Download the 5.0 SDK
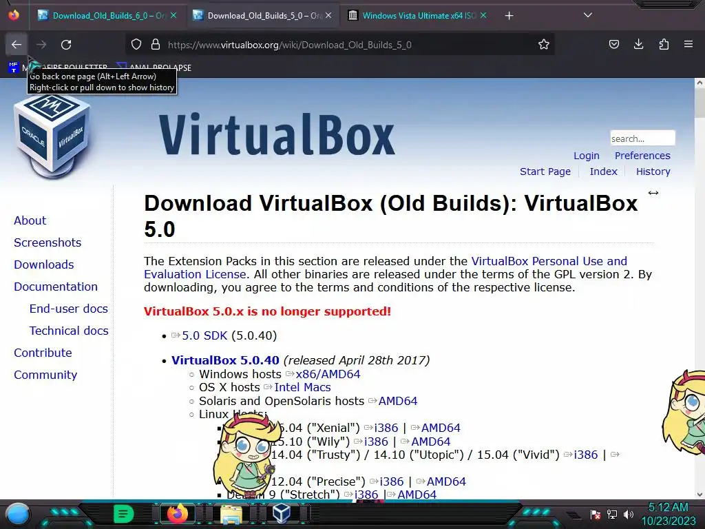Viewport: 705px width, 529px height. 204,335
